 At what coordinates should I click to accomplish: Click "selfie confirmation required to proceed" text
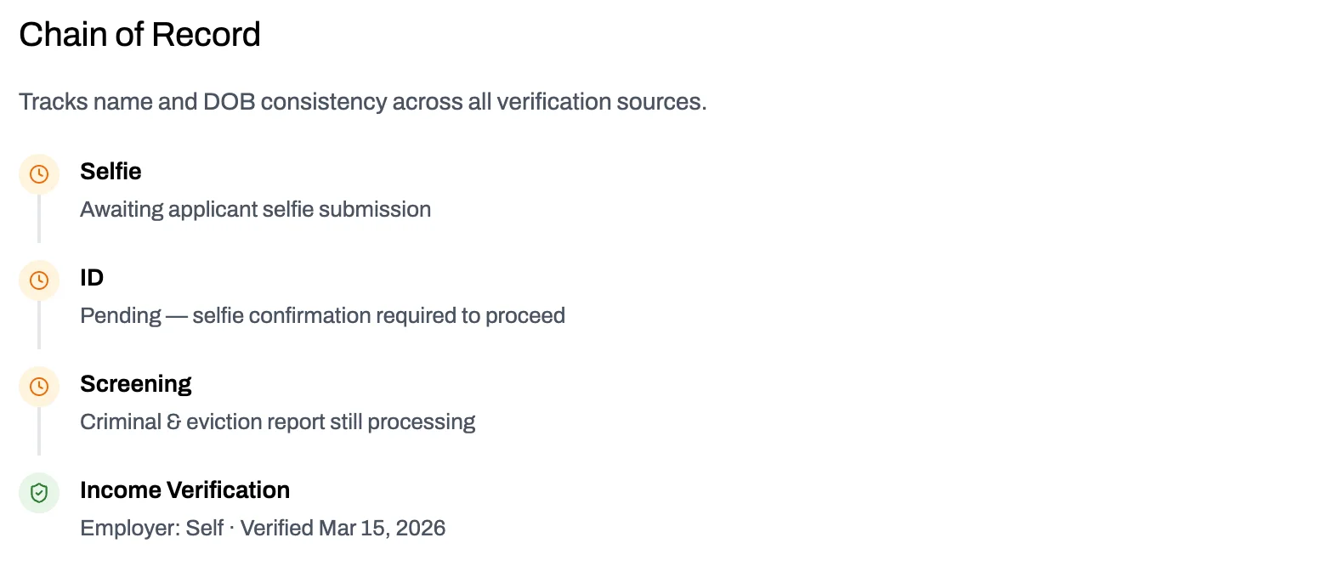click(378, 315)
